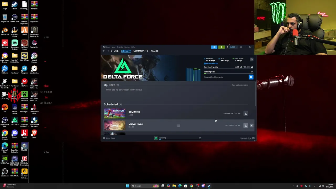Select the Google Chrome desktop icon

(5, 134)
